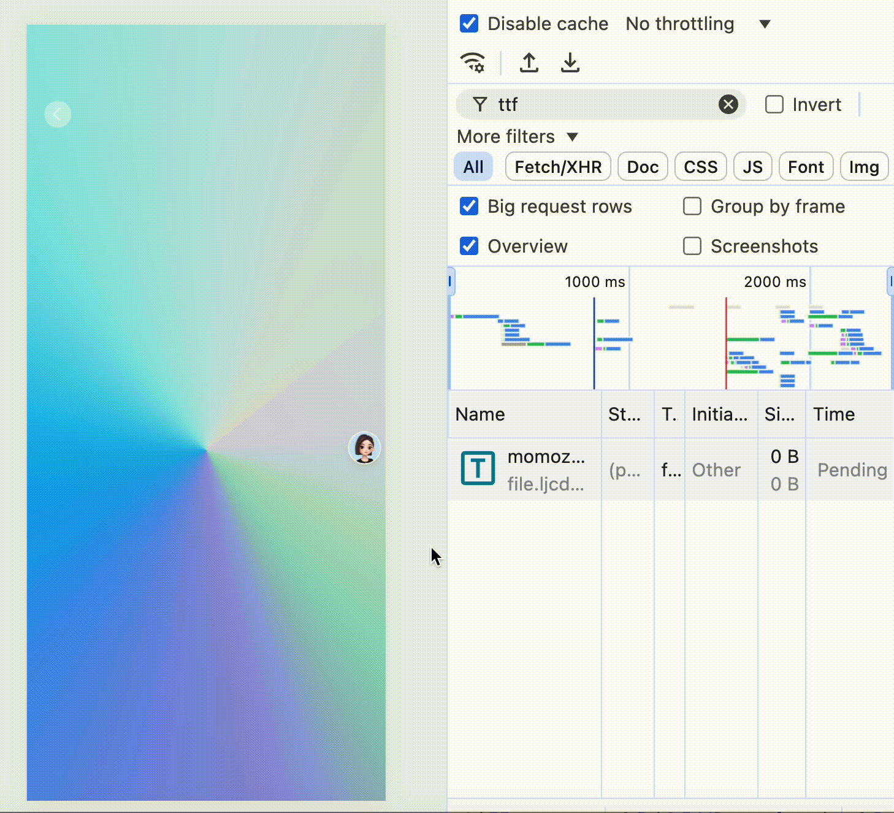Select the Fetch/XHR filter type
The height and width of the screenshot is (813, 894).
pos(558,167)
